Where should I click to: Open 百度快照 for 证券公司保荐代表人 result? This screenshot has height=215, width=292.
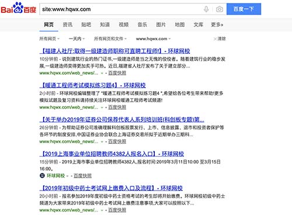(x=117, y=141)
